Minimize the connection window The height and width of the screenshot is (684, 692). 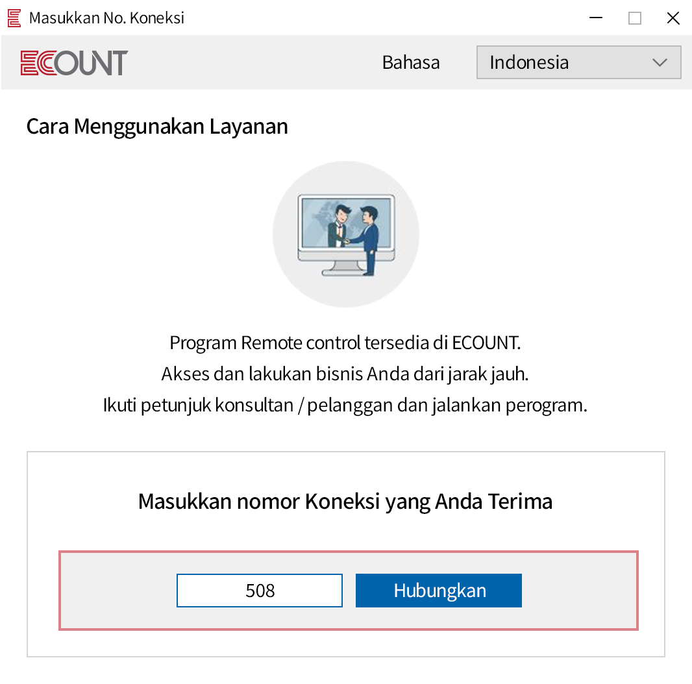pyautogui.click(x=597, y=18)
